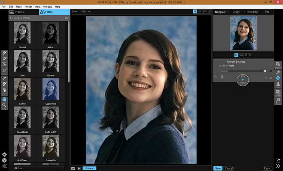Open the Layers module
283x171 pixels.
click(x=278, y=93)
